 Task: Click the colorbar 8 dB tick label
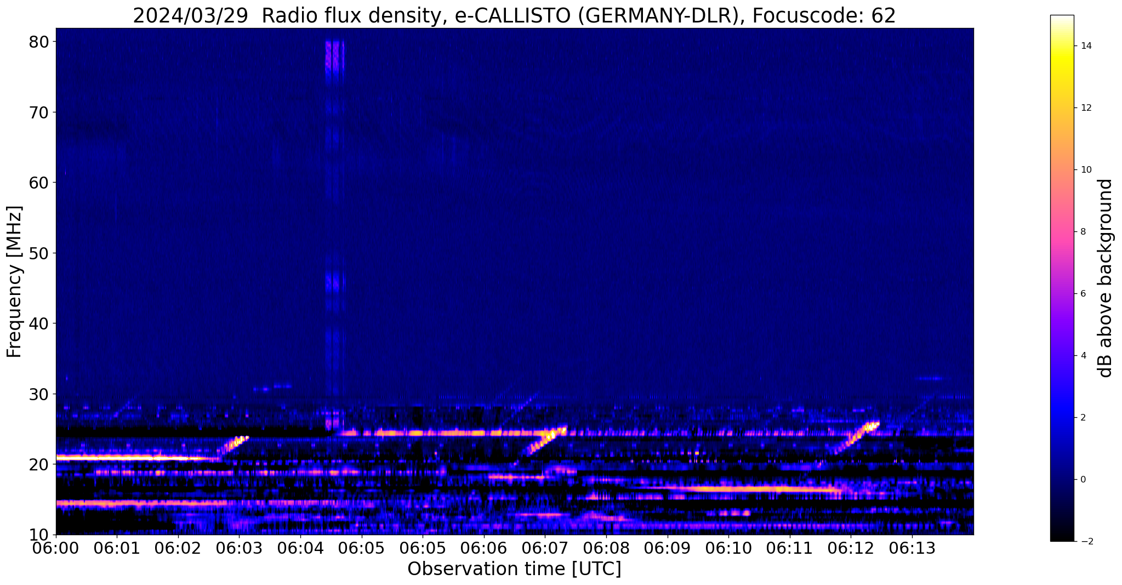pyautogui.click(x=1083, y=232)
